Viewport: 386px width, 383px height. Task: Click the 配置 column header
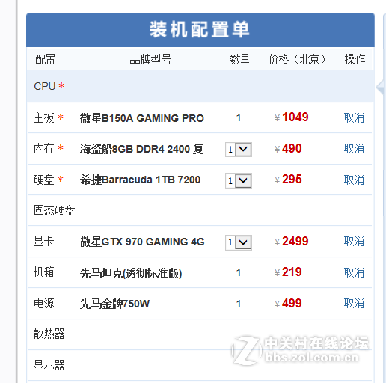click(x=45, y=60)
